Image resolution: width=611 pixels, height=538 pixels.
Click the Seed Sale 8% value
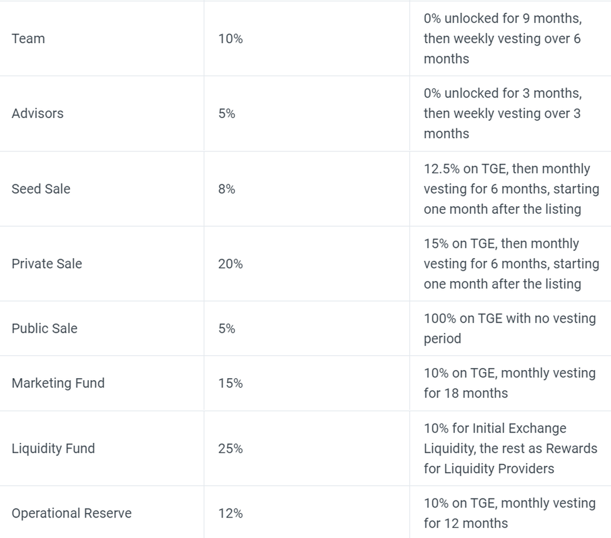click(227, 189)
